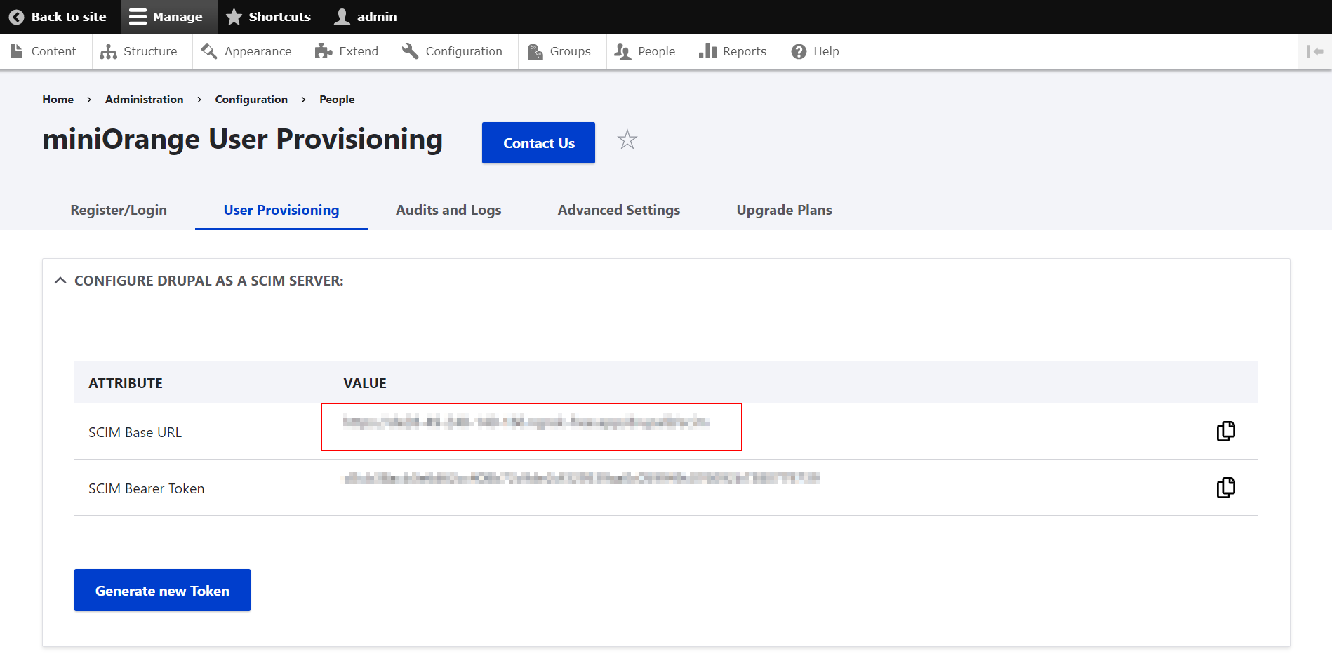Switch to the Register/Login tab

tap(119, 210)
